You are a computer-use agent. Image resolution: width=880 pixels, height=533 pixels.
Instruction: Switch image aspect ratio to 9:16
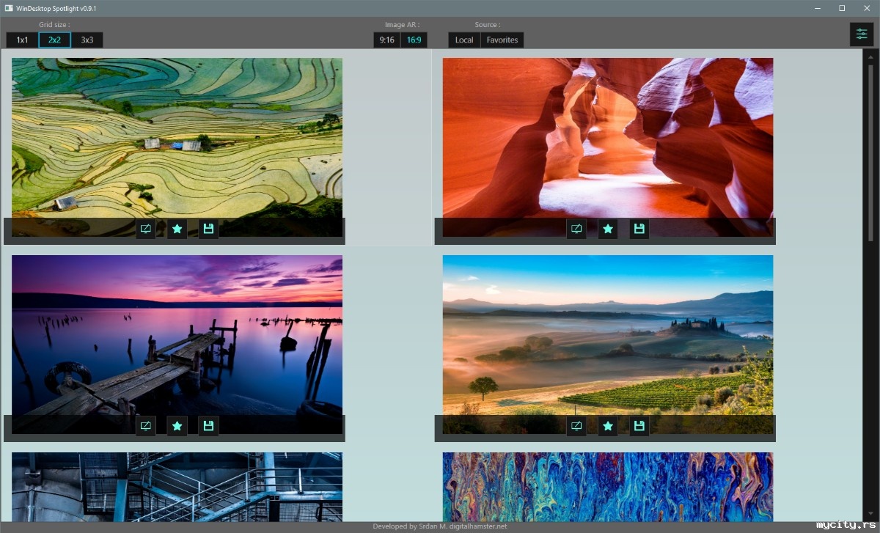pyautogui.click(x=386, y=40)
